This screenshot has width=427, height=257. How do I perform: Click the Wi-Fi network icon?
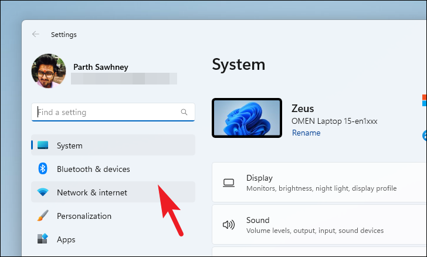click(43, 192)
